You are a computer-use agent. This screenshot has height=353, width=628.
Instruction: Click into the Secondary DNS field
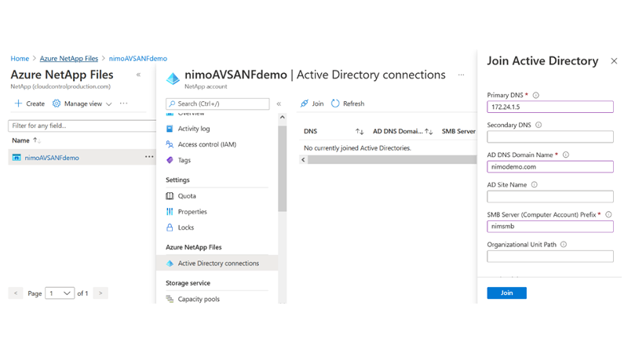click(549, 136)
